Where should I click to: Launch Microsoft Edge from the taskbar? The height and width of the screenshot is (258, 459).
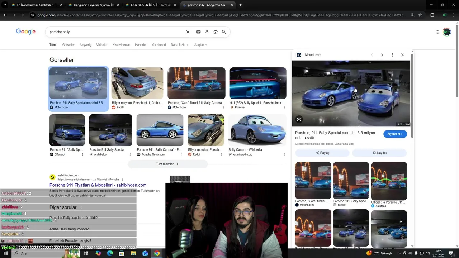point(110,253)
